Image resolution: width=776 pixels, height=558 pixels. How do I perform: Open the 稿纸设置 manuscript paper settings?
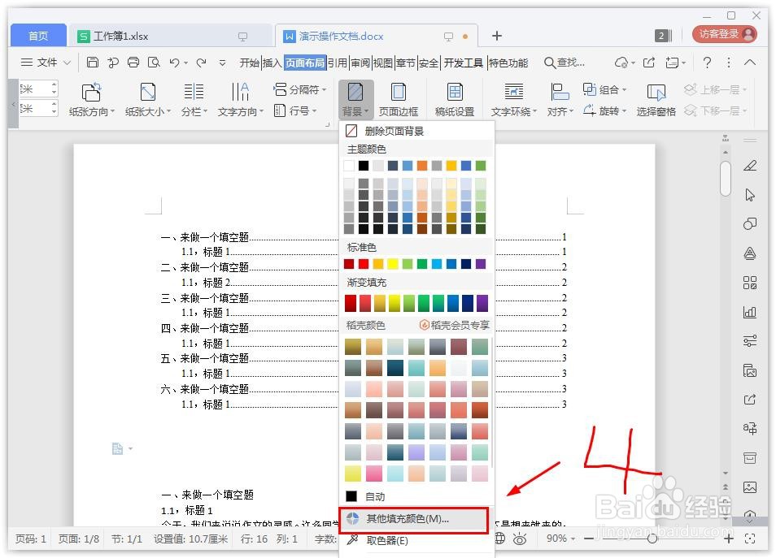[454, 97]
